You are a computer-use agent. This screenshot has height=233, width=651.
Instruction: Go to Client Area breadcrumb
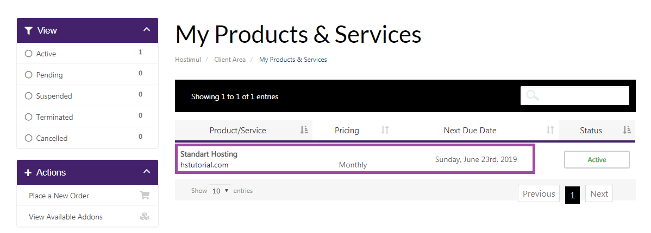[x=230, y=60]
